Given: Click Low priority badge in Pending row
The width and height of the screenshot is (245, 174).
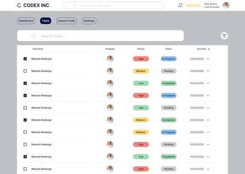Looking at the screenshot, I should pyautogui.click(x=141, y=108).
